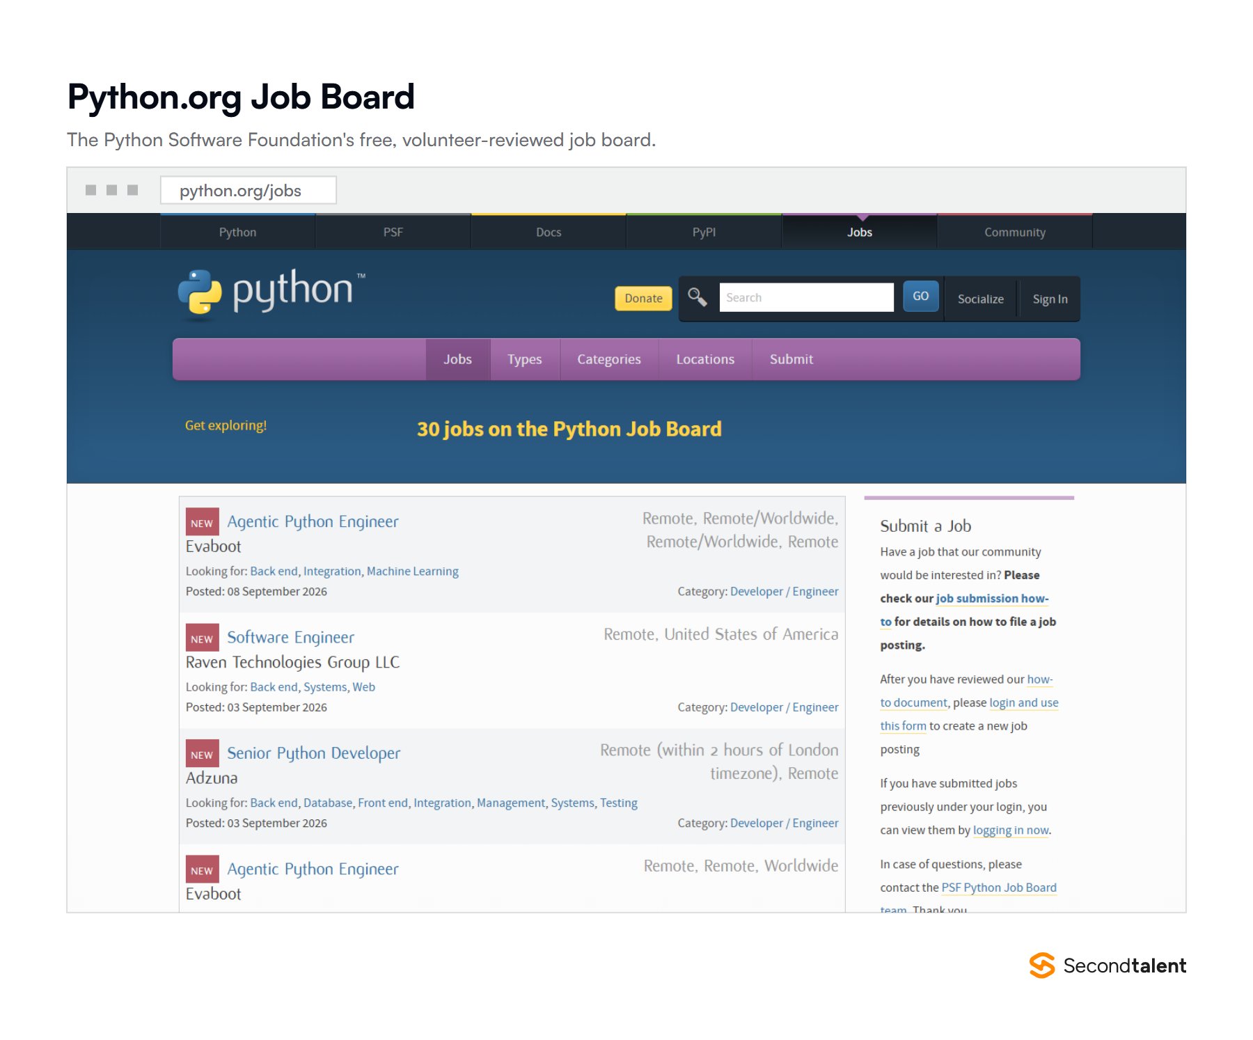This screenshot has width=1253, height=1040.
Task: Click the Get exploring! text
Action: [226, 425]
